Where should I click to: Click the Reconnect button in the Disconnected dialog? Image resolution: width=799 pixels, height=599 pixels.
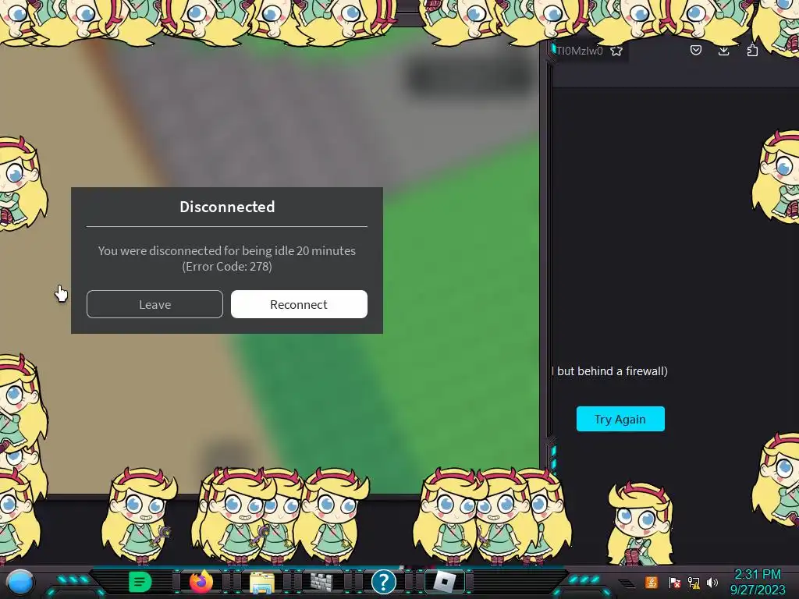click(299, 304)
